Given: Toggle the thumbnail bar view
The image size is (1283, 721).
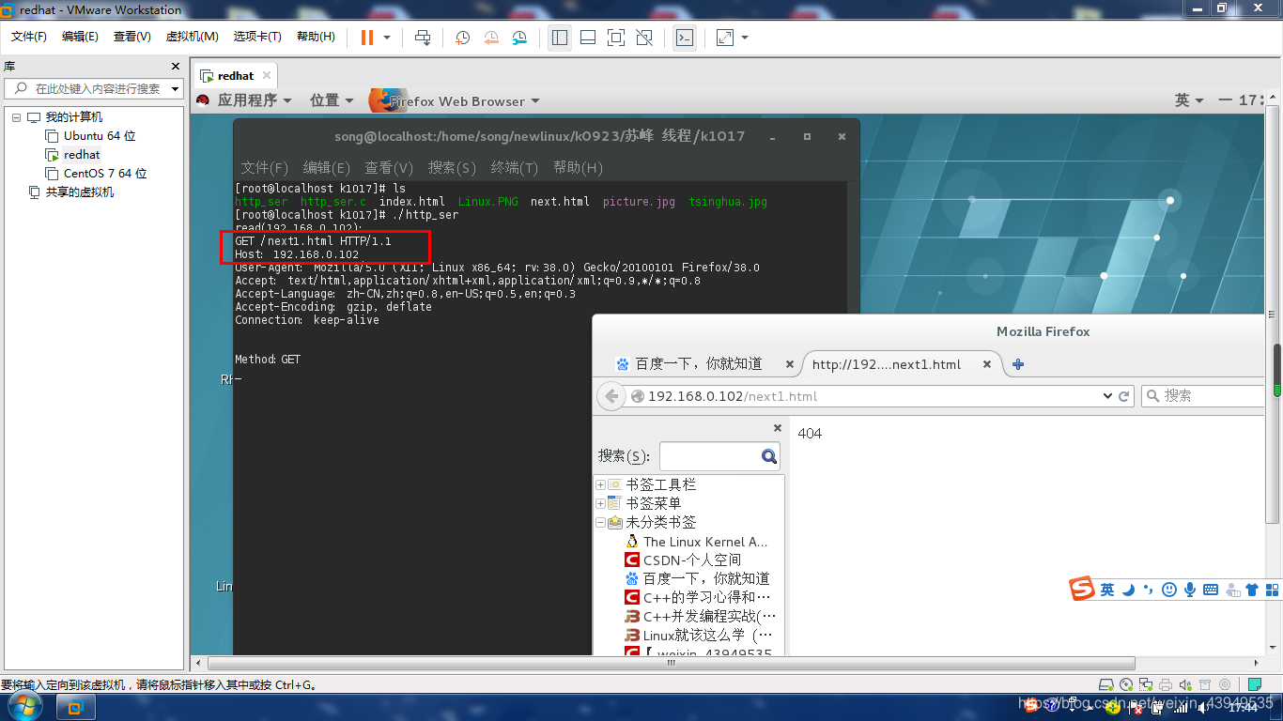Looking at the screenshot, I should [588, 38].
